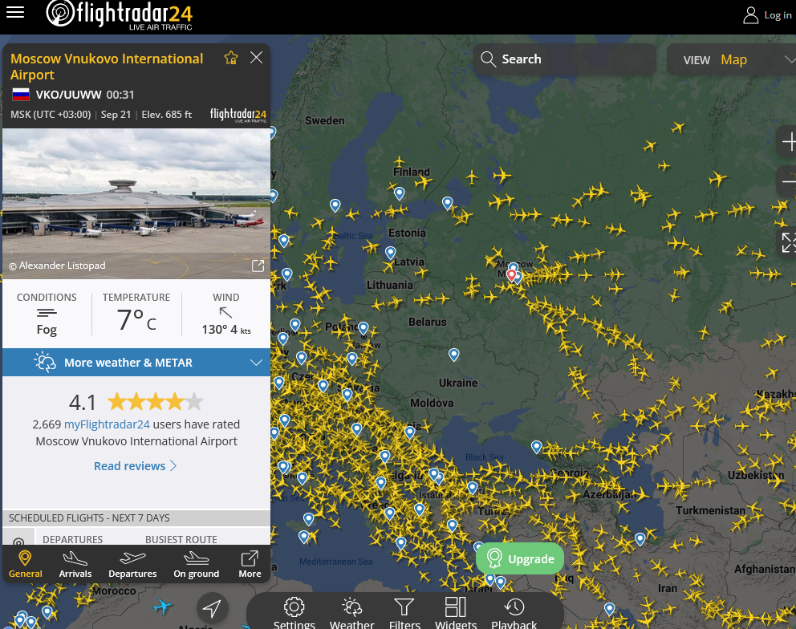This screenshot has height=629, width=796.
Task: Open the myFlightradar24 link
Action: [x=107, y=424]
